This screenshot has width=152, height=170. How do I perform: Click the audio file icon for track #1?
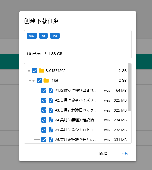(51, 91)
